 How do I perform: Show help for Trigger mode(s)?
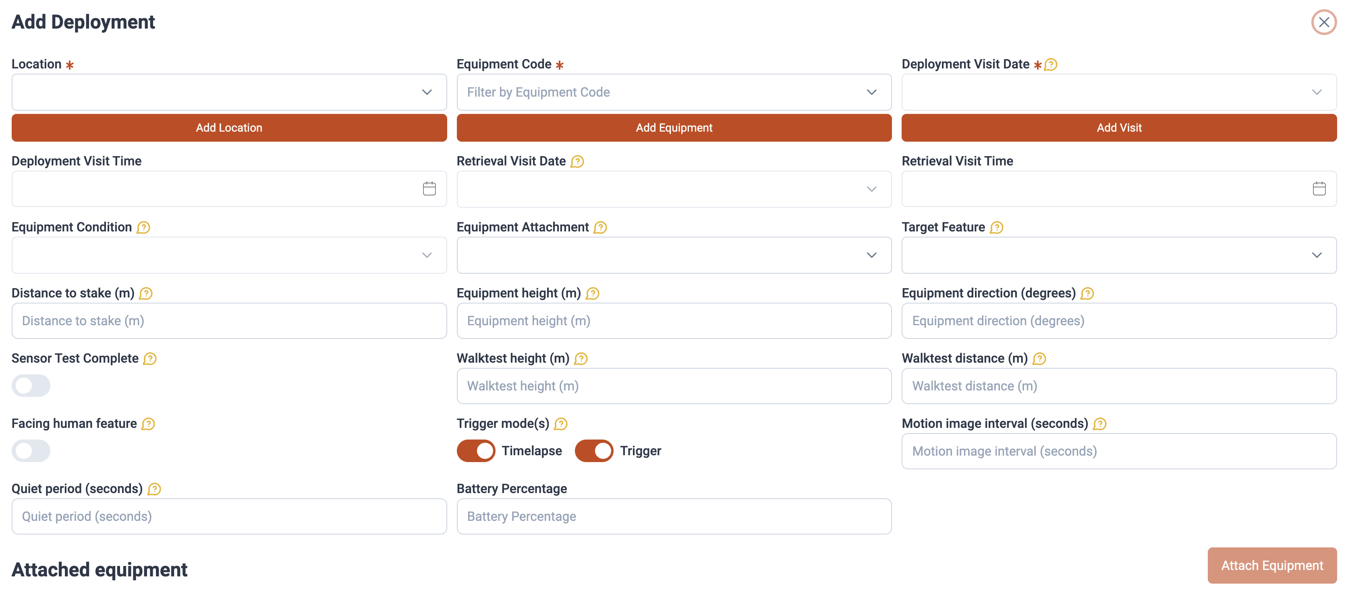pos(560,424)
